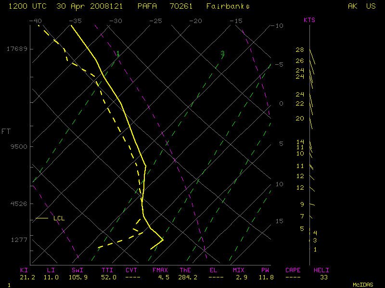
Task: Select the state code "AK"
Action: click(x=353, y=6)
